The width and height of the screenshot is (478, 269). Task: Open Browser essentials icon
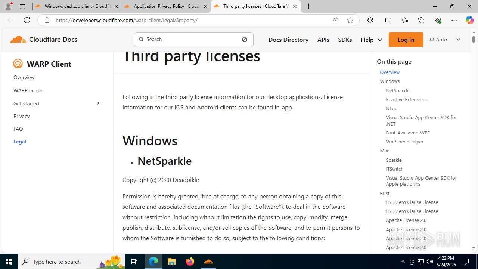coord(438,20)
